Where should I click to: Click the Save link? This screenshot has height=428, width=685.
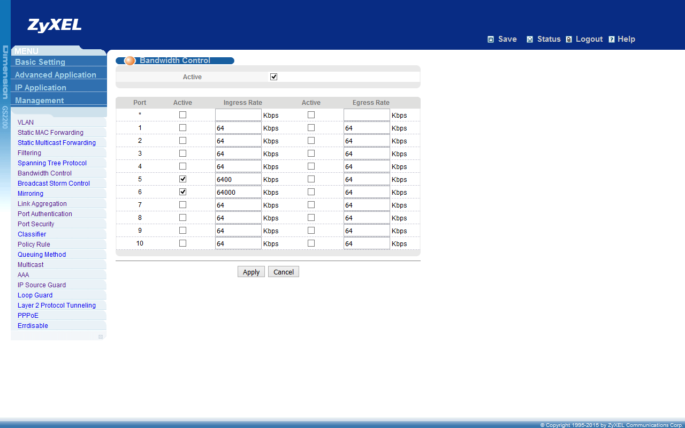click(x=507, y=39)
